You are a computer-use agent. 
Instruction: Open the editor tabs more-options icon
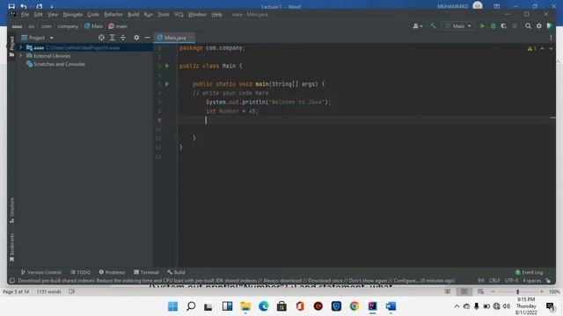(x=551, y=38)
